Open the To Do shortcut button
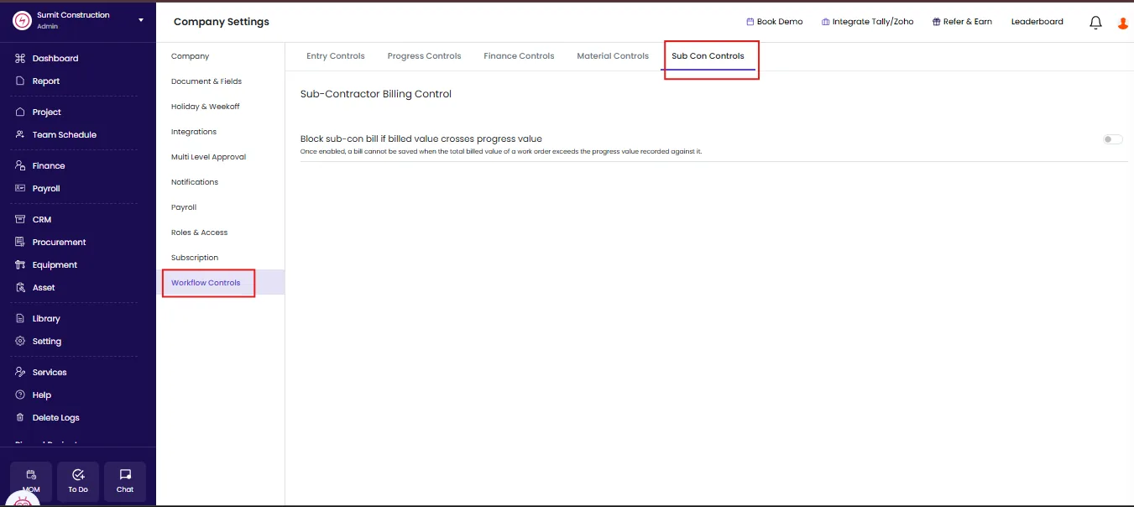The height and width of the screenshot is (507, 1134). [x=78, y=482]
